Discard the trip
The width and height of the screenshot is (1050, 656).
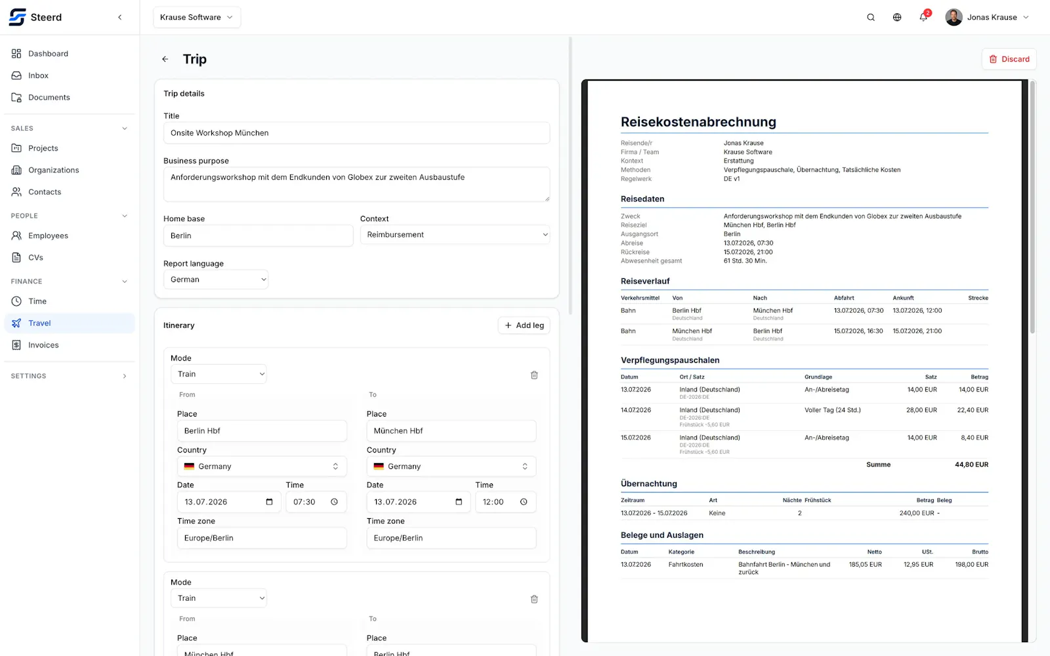1009,59
